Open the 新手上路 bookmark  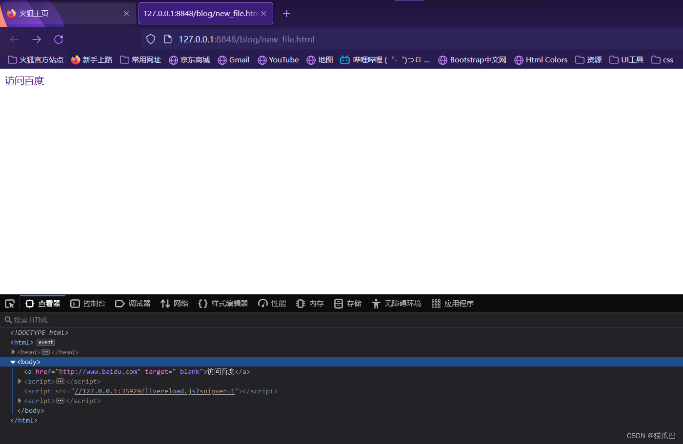tap(92, 60)
